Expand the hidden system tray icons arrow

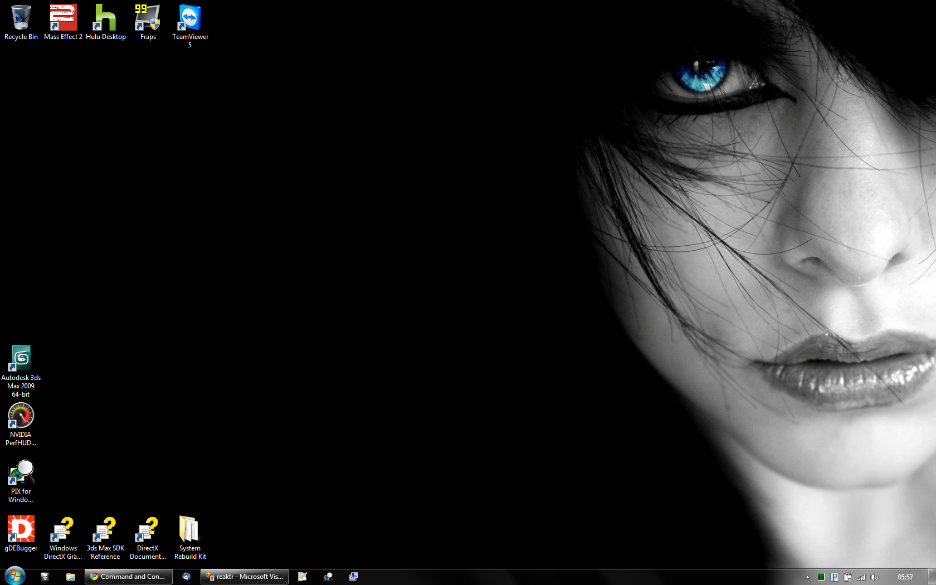point(807,577)
